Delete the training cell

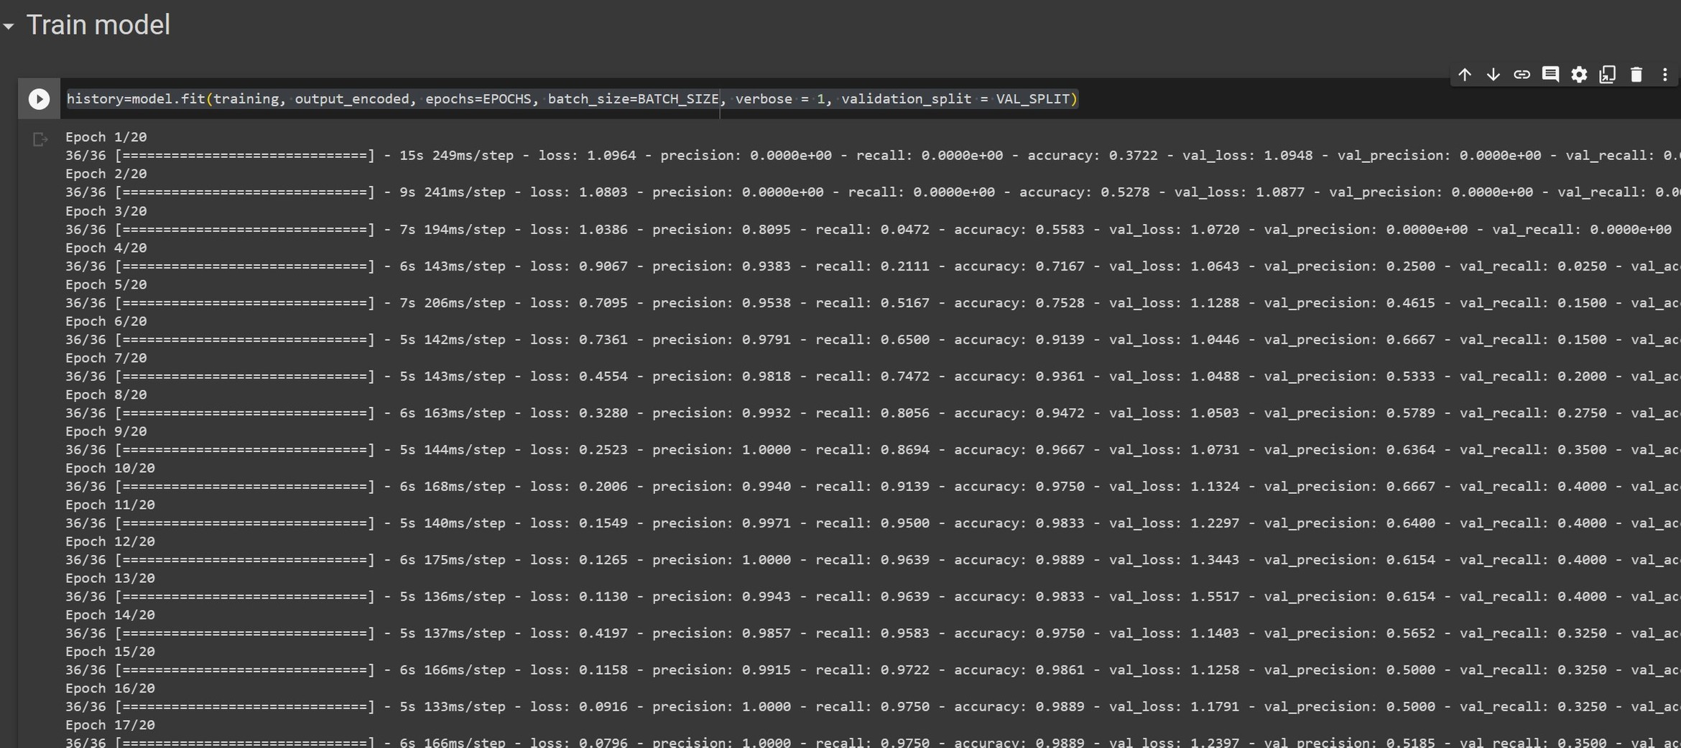pyautogui.click(x=1636, y=74)
